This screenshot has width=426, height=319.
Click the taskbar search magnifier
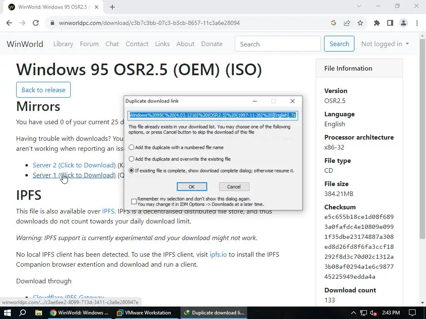(x=23, y=313)
